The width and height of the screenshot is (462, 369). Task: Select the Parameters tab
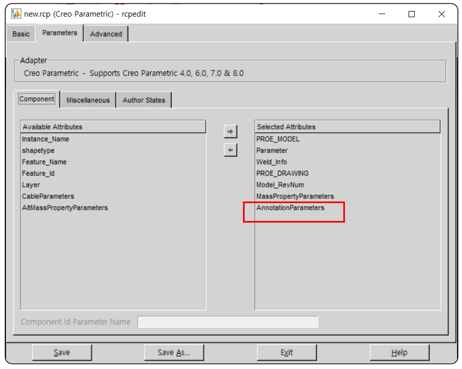click(x=60, y=33)
